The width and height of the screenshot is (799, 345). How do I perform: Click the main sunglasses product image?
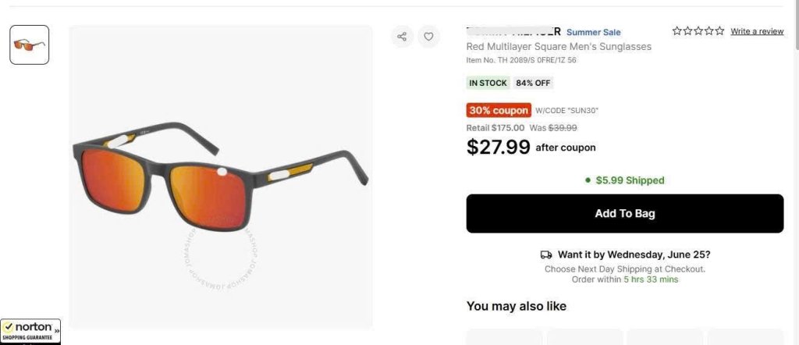pos(220,177)
